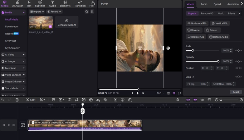
Task: Click the Reset button
Action: pyautogui.click(x=236, y=92)
